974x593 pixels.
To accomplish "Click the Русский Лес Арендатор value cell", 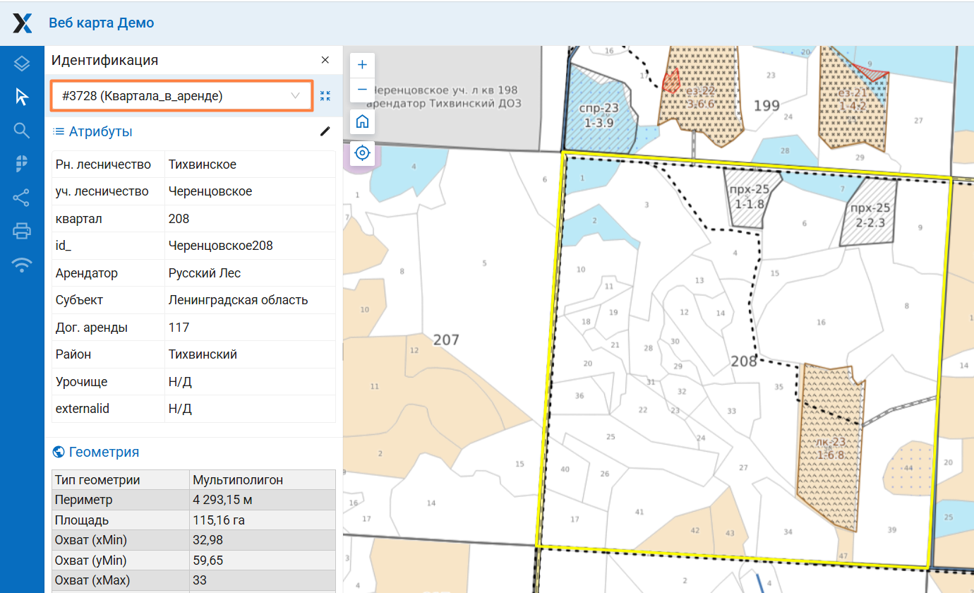I will [250, 273].
